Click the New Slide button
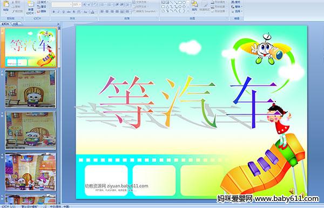 click(31, 8)
